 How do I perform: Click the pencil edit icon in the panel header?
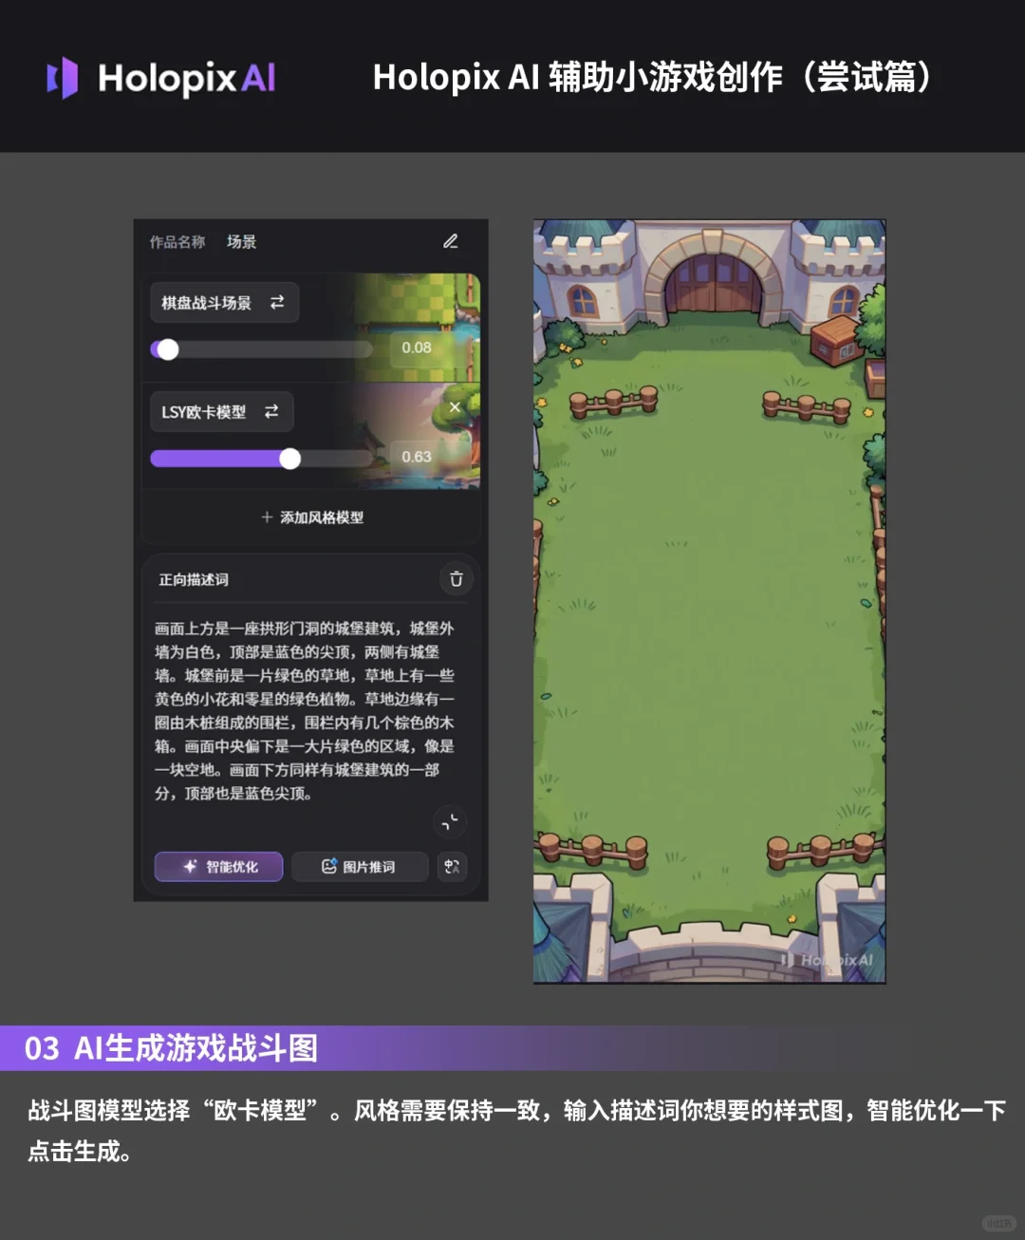451,242
